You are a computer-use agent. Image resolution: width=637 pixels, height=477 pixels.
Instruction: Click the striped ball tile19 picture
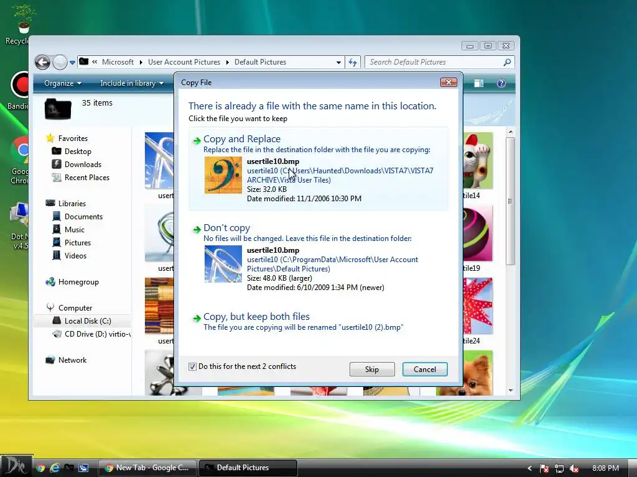478,234
